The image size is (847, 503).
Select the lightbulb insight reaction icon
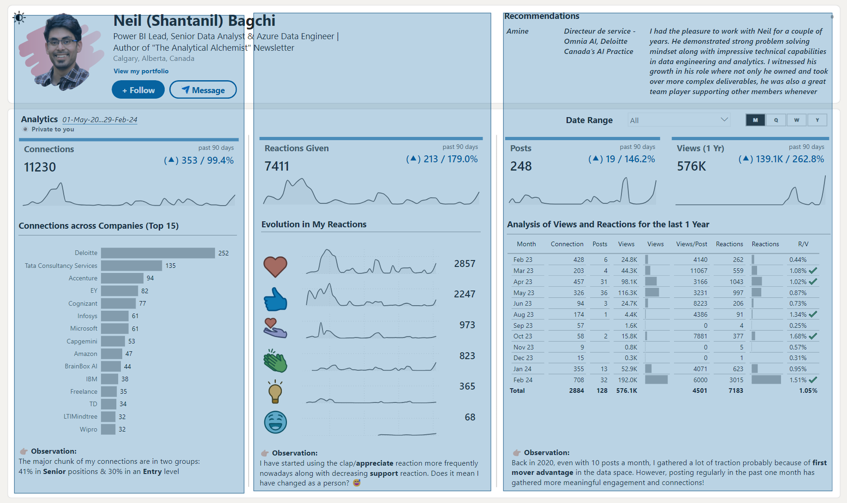pyautogui.click(x=275, y=391)
